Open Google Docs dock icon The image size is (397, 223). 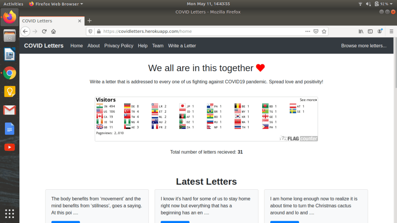[9, 129]
